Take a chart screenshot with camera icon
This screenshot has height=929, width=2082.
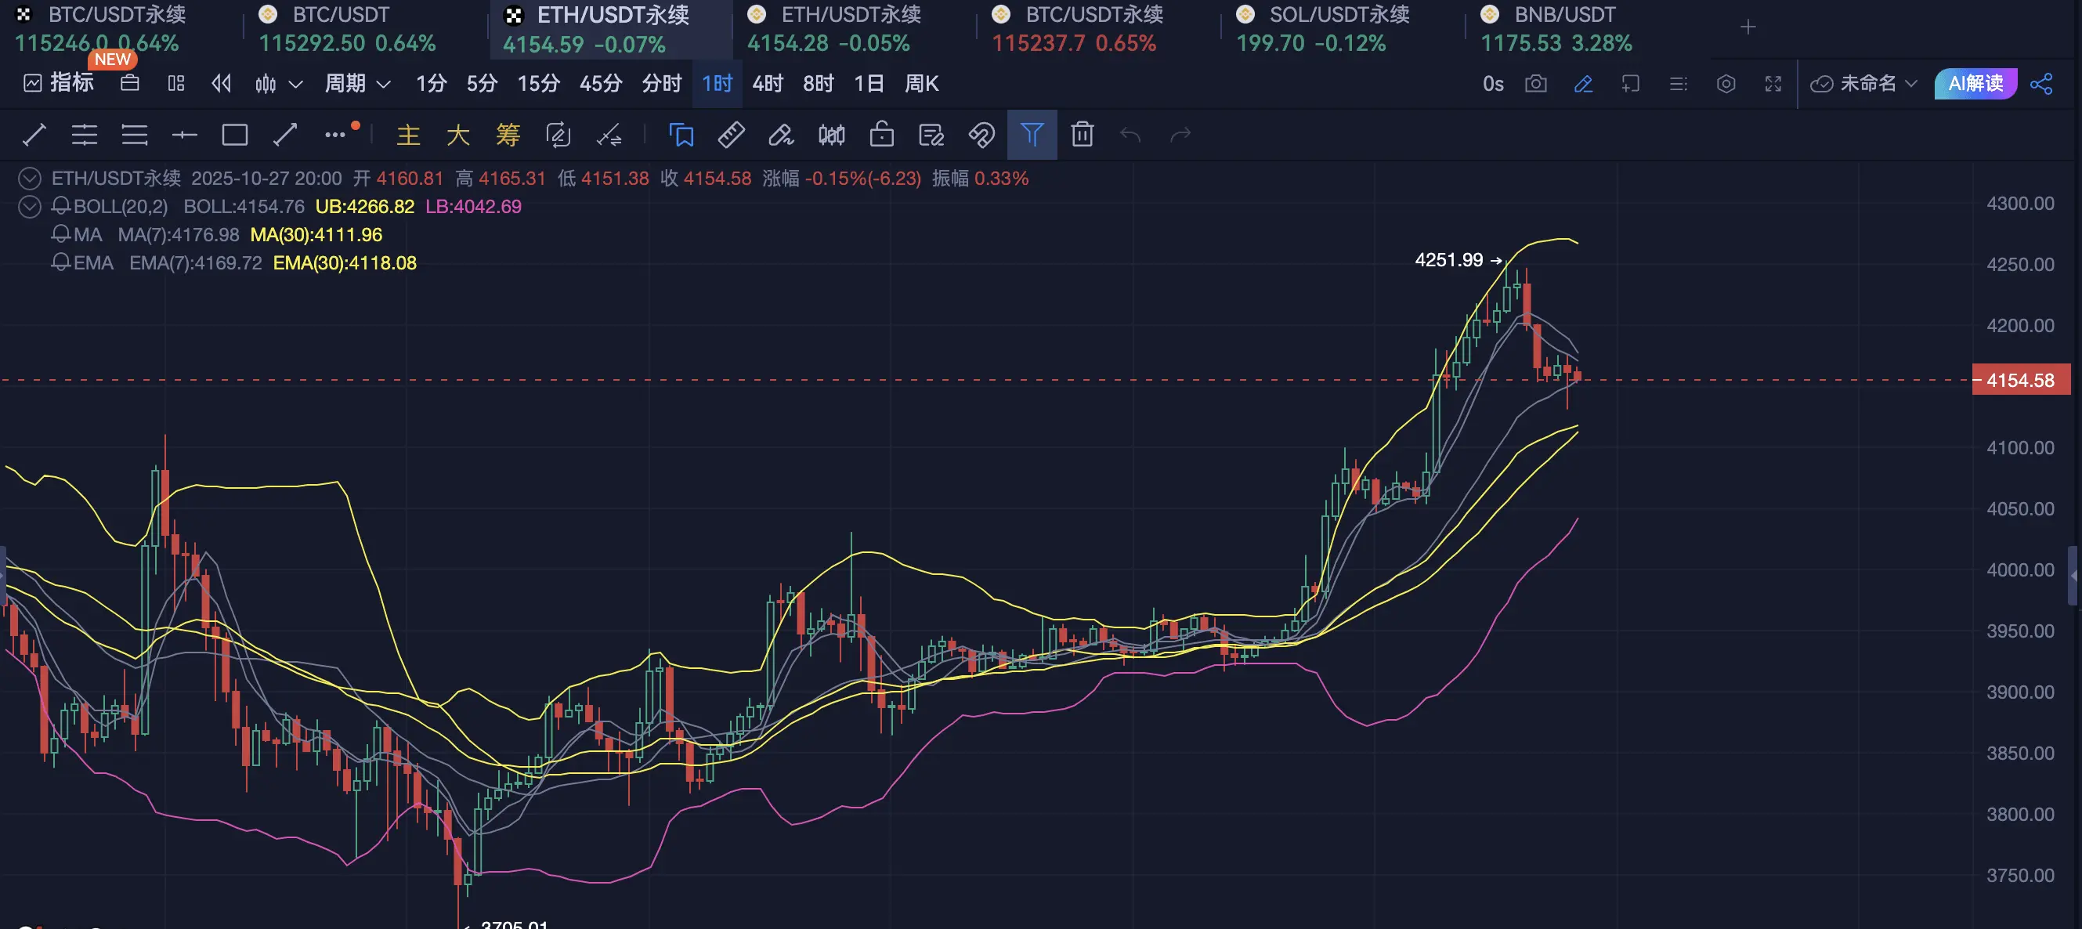tap(1535, 83)
